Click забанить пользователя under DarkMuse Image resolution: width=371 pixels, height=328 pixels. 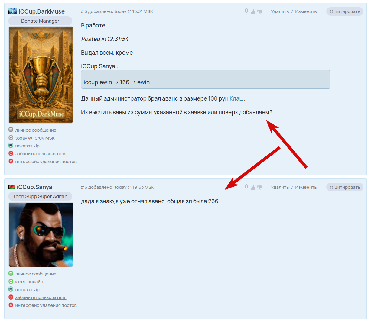pos(41,154)
